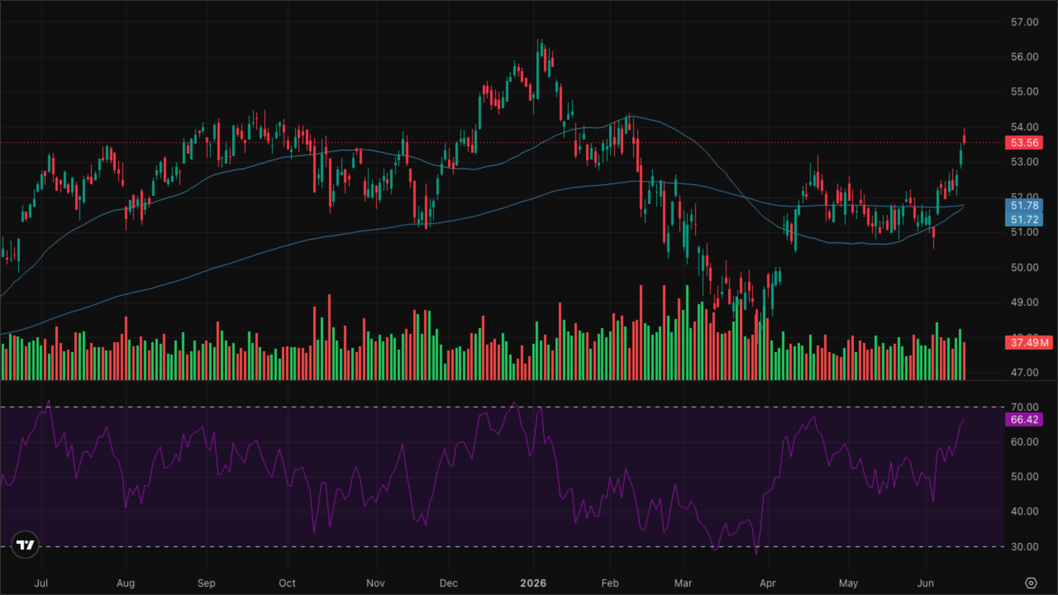The image size is (1058, 595).
Task: Click the 57.00 price axis label
Action: pos(1025,22)
